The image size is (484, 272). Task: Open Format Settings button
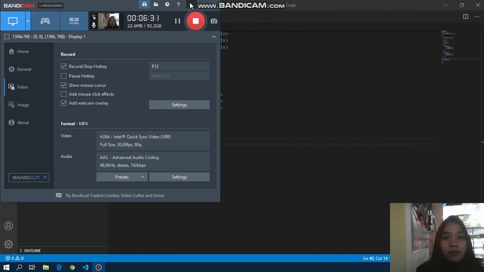point(179,177)
